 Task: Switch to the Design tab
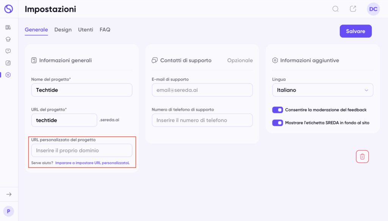pos(63,30)
